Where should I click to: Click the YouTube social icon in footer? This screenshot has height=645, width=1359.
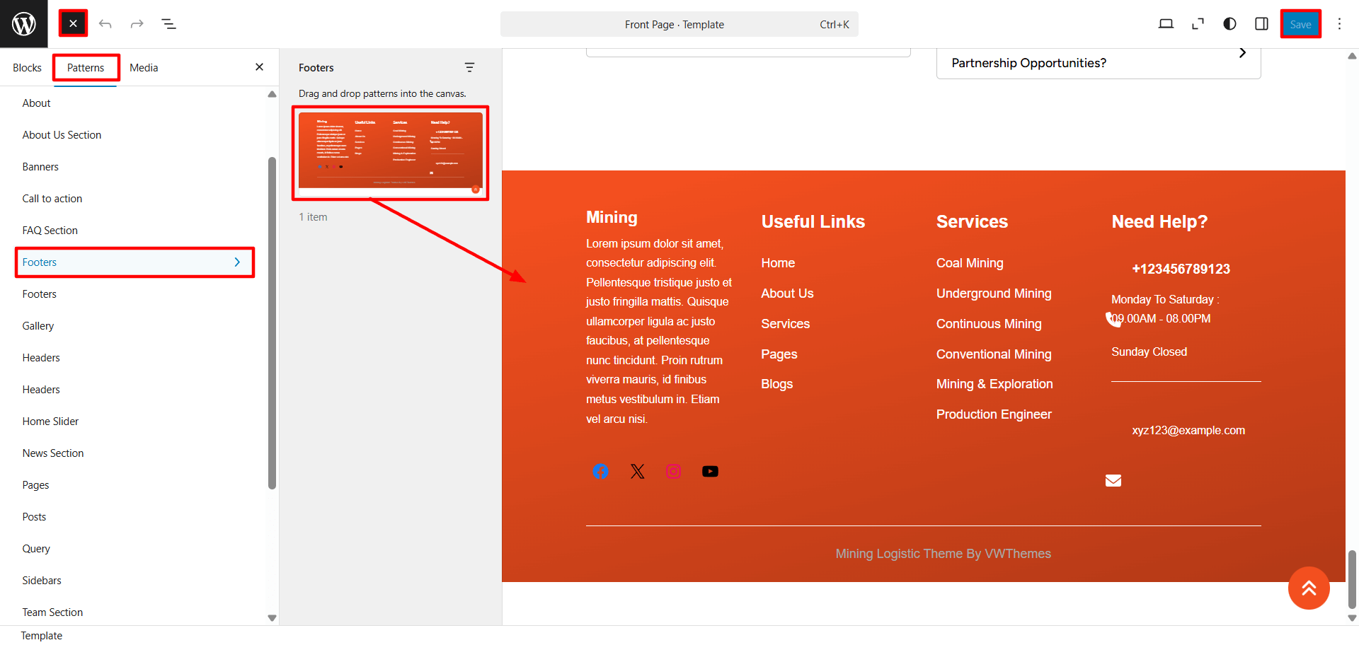[710, 472]
